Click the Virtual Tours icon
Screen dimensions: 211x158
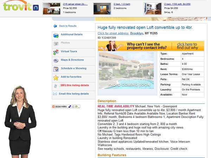[56, 52]
